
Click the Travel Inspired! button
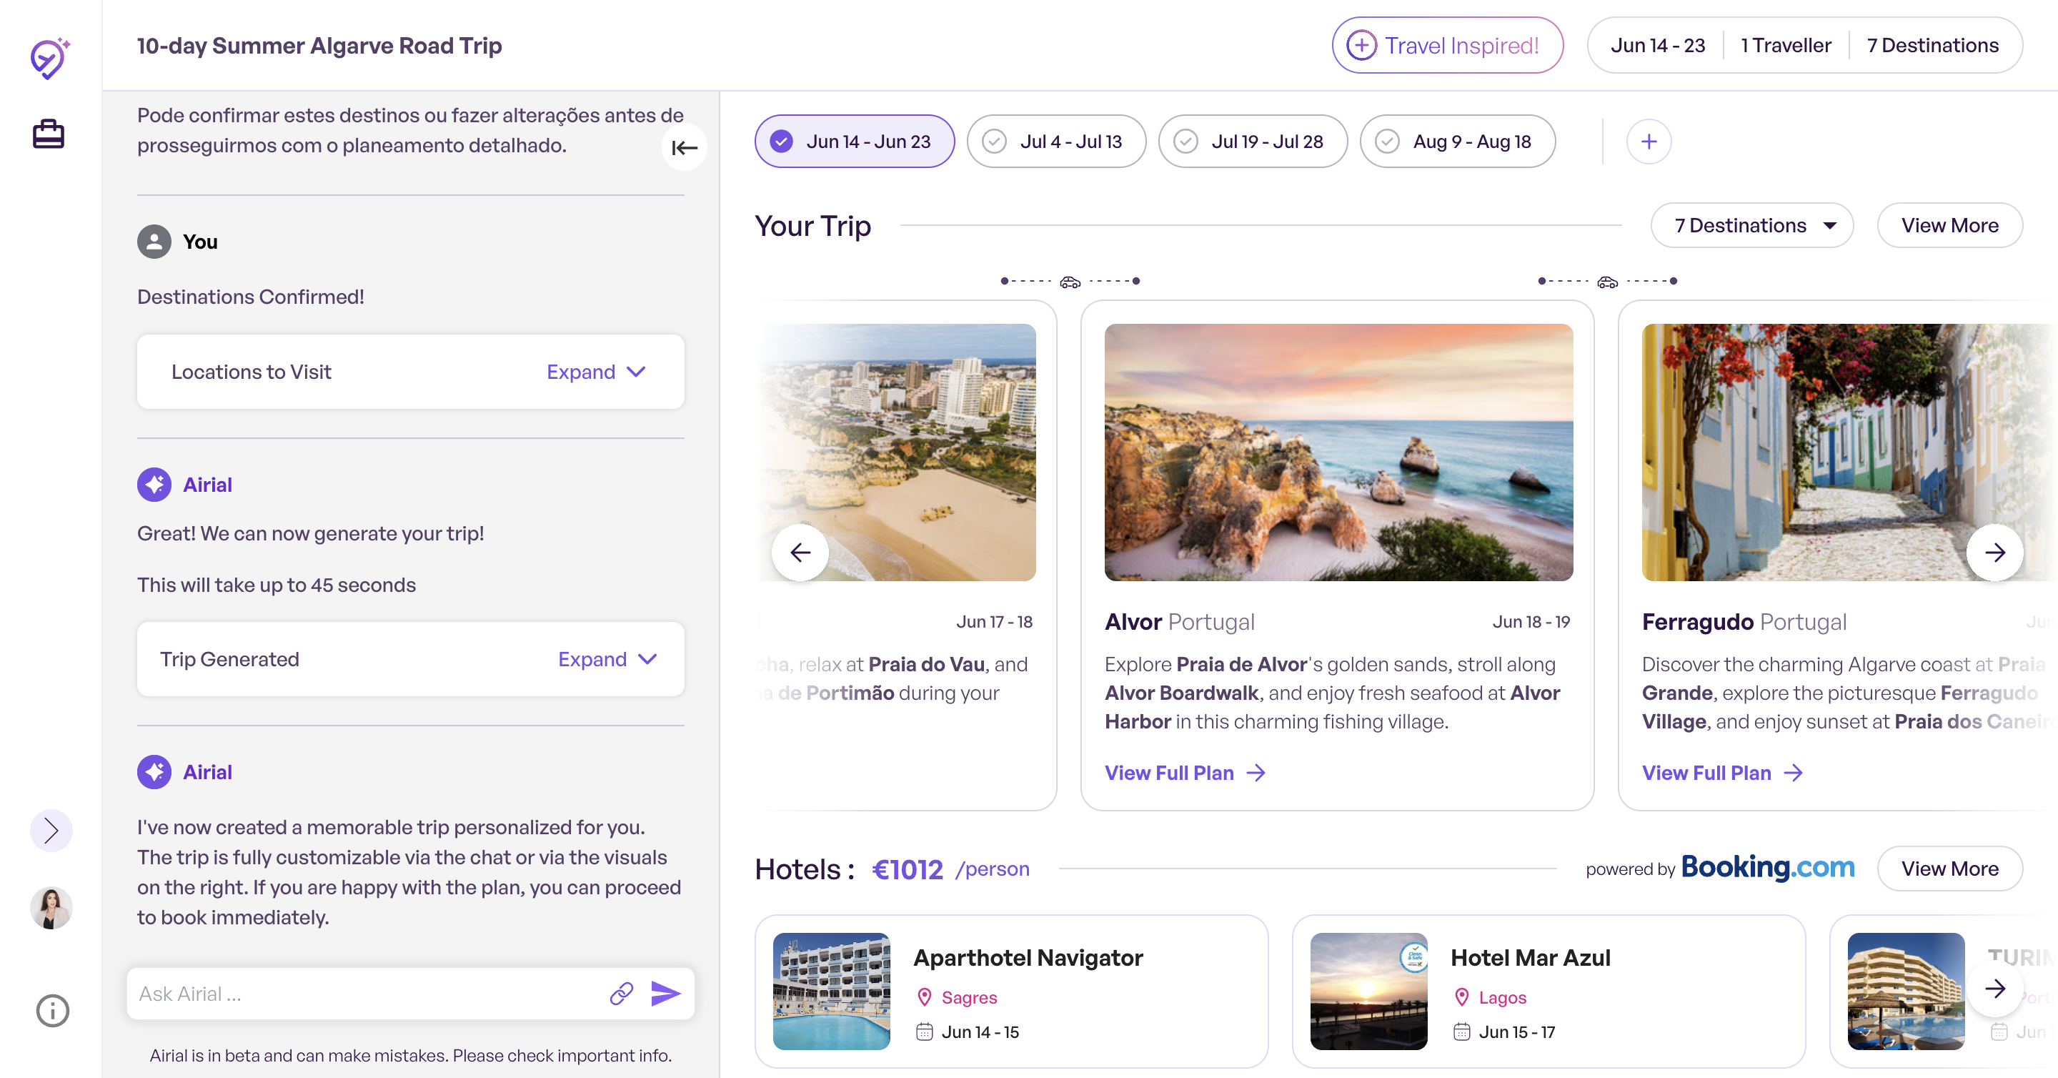[1448, 46]
